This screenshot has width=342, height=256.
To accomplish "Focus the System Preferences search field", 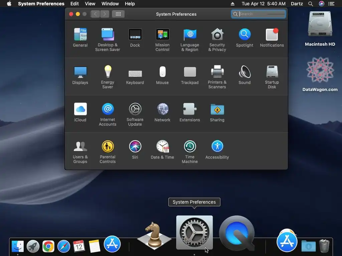I will (x=259, y=14).
